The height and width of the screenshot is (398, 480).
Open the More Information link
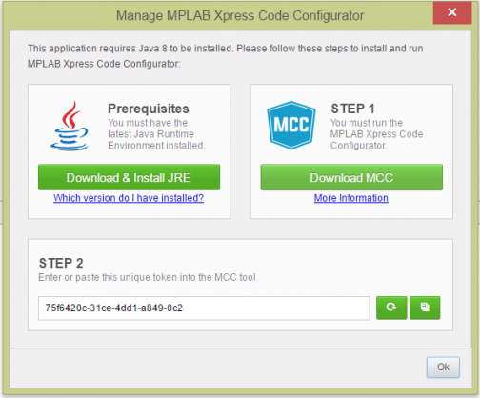pos(351,198)
